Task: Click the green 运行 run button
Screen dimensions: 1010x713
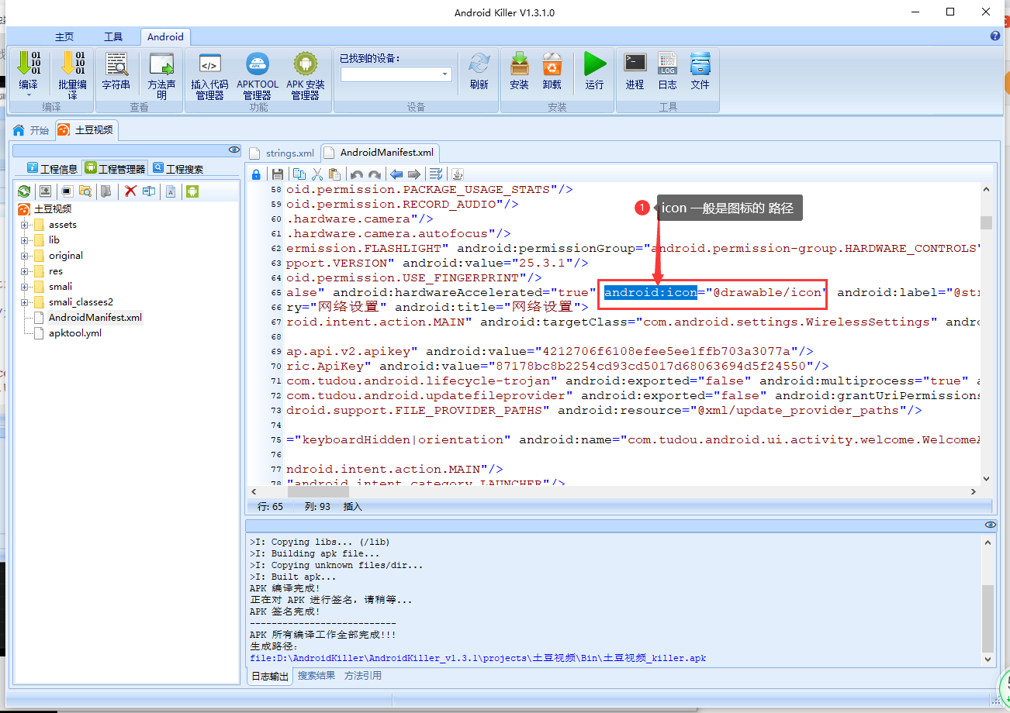Action: 595,70
